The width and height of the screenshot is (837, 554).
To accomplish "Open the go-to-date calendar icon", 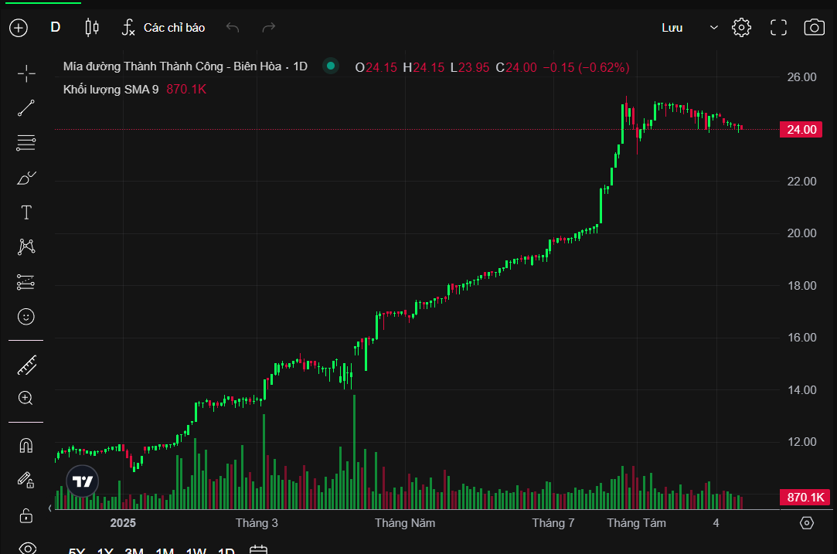I will 258,549.
